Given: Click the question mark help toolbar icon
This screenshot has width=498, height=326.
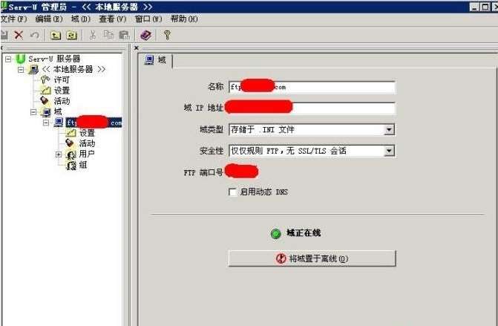Looking at the screenshot, I should click(x=167, y=35).
